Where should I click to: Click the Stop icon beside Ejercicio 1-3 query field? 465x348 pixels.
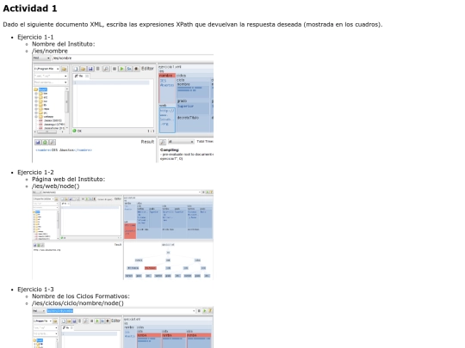pos(199,311)
